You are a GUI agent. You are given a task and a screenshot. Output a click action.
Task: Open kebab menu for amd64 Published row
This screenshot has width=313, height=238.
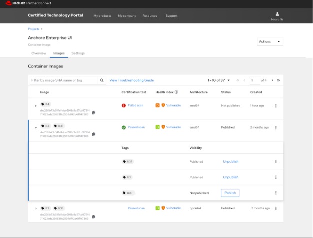(276, 127)
